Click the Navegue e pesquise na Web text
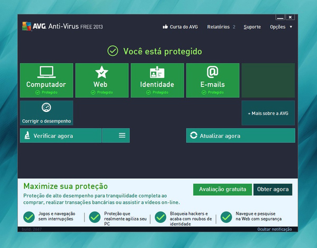The height and width of the screenshot is (248, 317). 259,216
